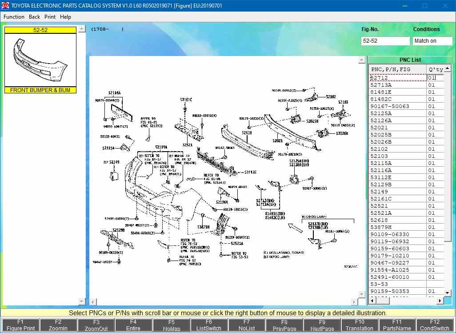Screen dimensions: 456x333
Task: Click the PNC List horizontal scroll left arrow
Action: (x=372, y=301)
